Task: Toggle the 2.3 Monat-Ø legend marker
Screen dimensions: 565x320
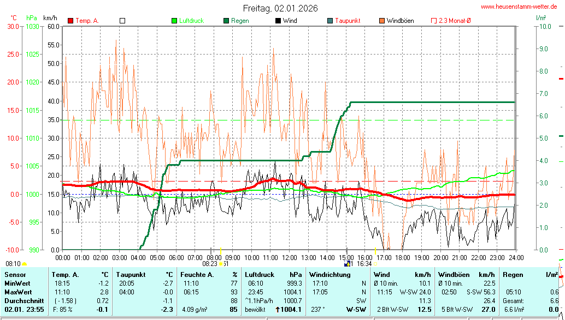Action: pyautogui.click(x=434, y=21)
